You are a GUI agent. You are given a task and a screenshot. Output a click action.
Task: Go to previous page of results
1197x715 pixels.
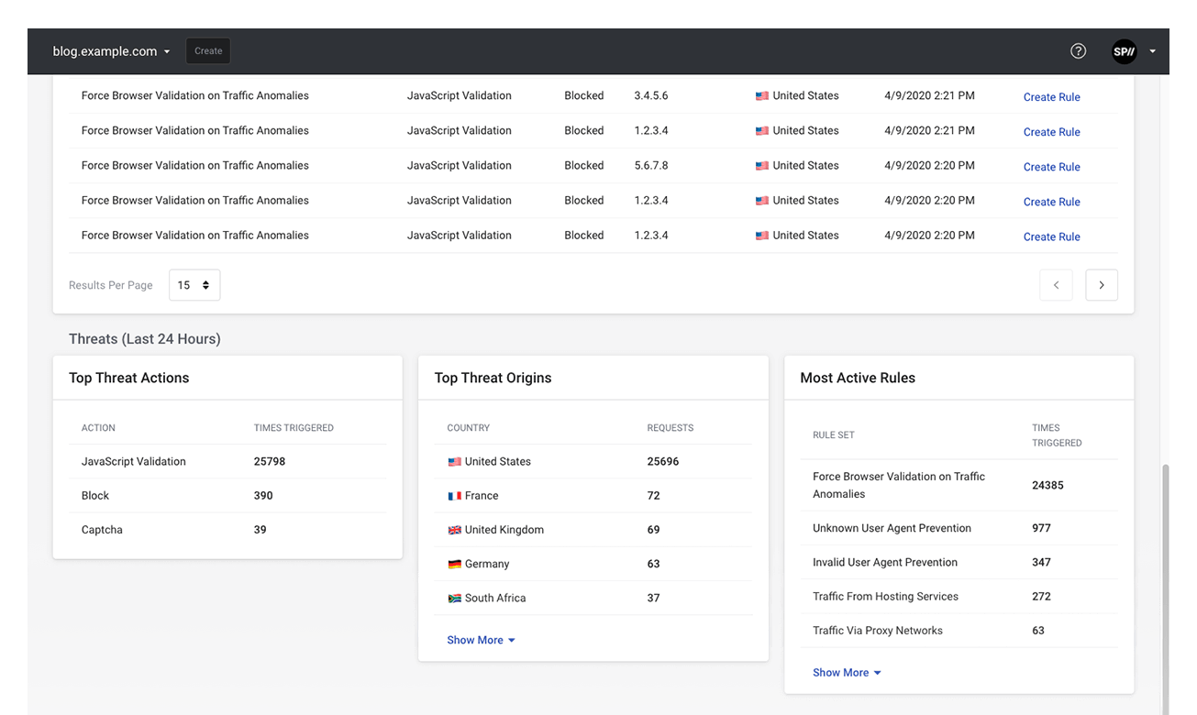coord(1056,285)
